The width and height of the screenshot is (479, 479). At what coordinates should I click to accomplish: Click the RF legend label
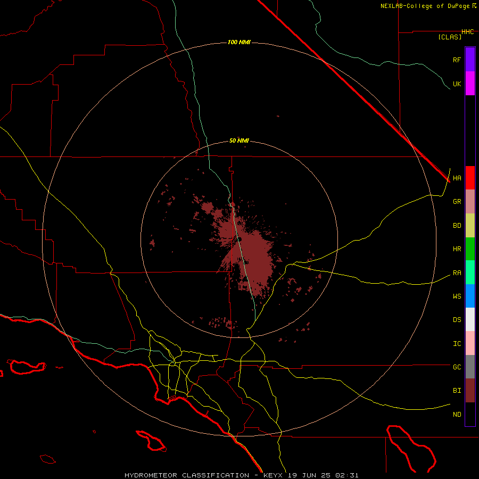point(457,60)
